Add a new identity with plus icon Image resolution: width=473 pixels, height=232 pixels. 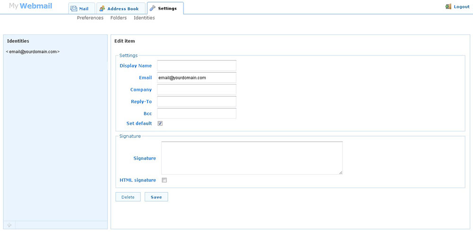[9, 225]
